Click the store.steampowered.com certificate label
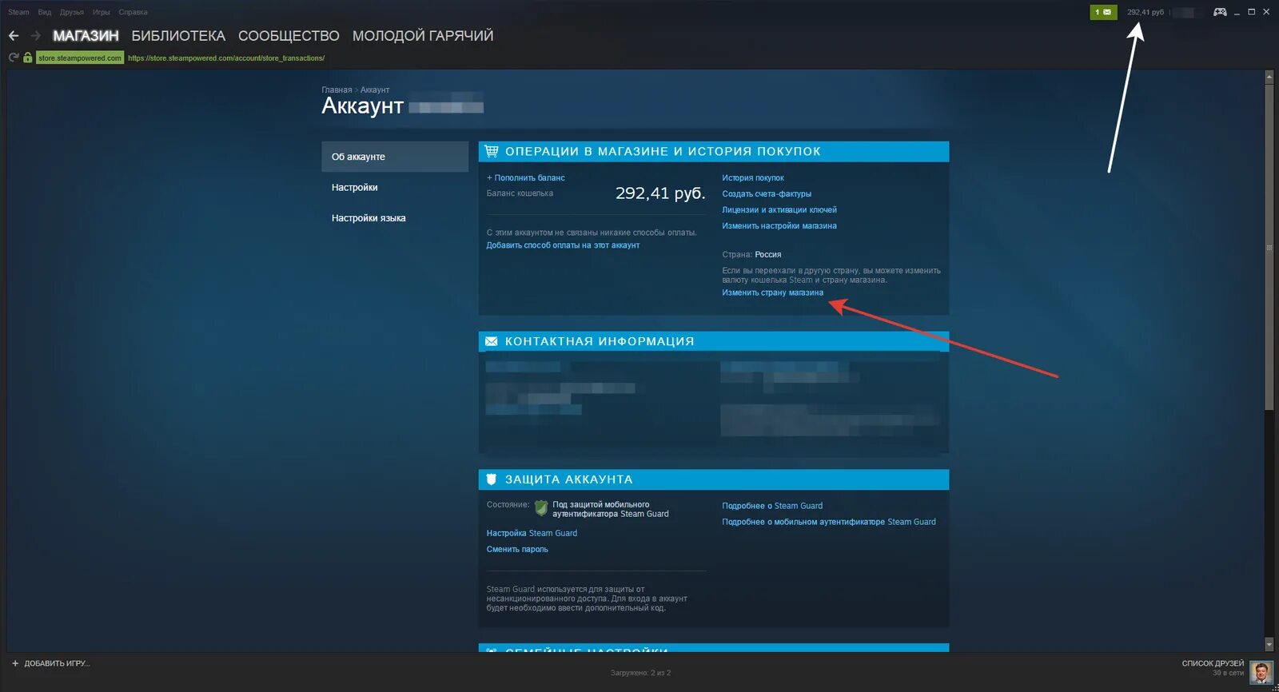This screenshot has height=692, width=1279. pyautogui.click(x=80, y=58)
